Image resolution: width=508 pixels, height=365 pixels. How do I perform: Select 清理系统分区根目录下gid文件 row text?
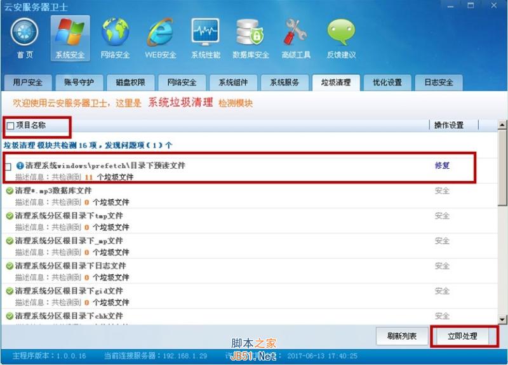click(69, 291)
